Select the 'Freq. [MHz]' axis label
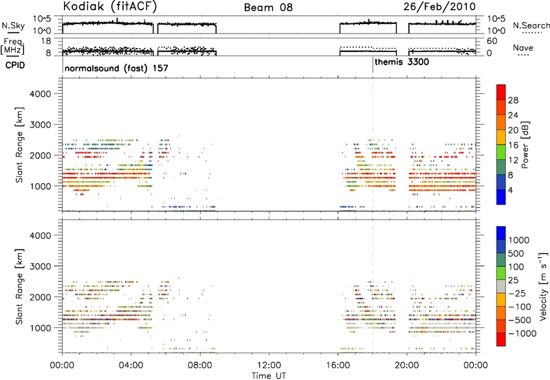Image resolution: width=550 pixels, height=380 pixels. point(12,46)
